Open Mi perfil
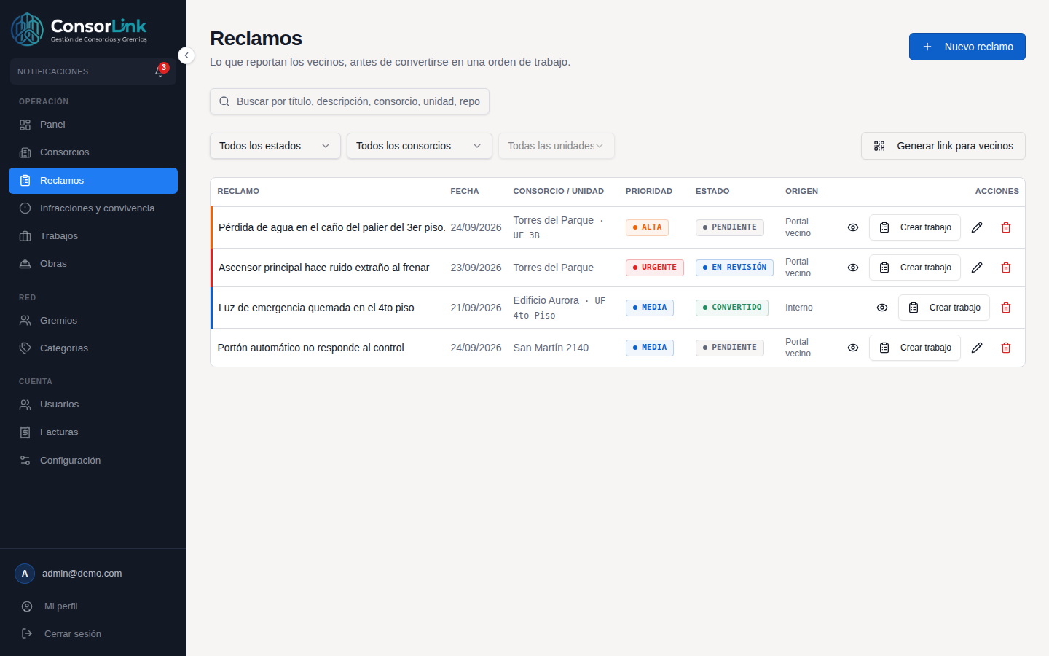 [93, 606]
